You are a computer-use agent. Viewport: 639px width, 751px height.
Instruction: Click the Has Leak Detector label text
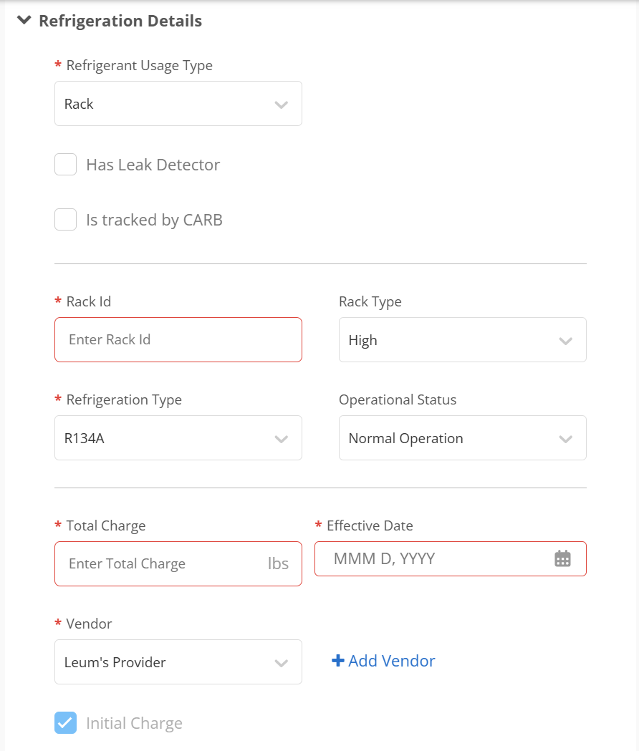(153, 165)
